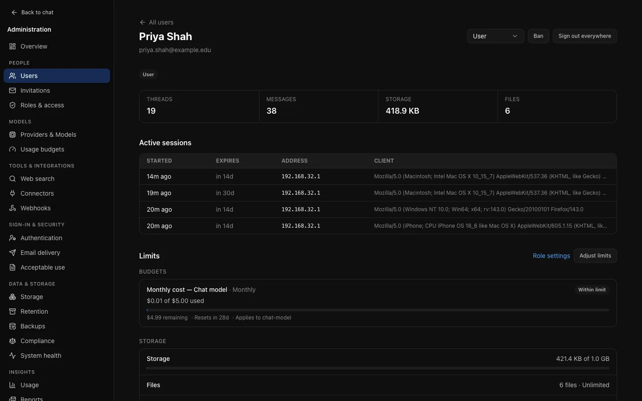Click the Invitations envelope icon

tap(12, 90)
